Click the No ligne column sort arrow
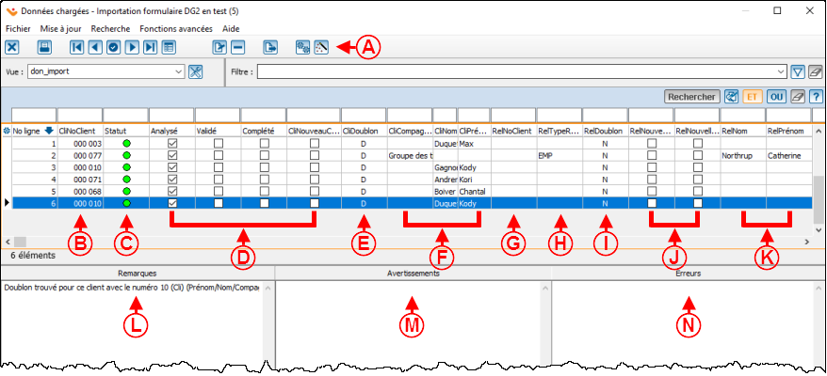827x376 pixels. tap(49, 131)
